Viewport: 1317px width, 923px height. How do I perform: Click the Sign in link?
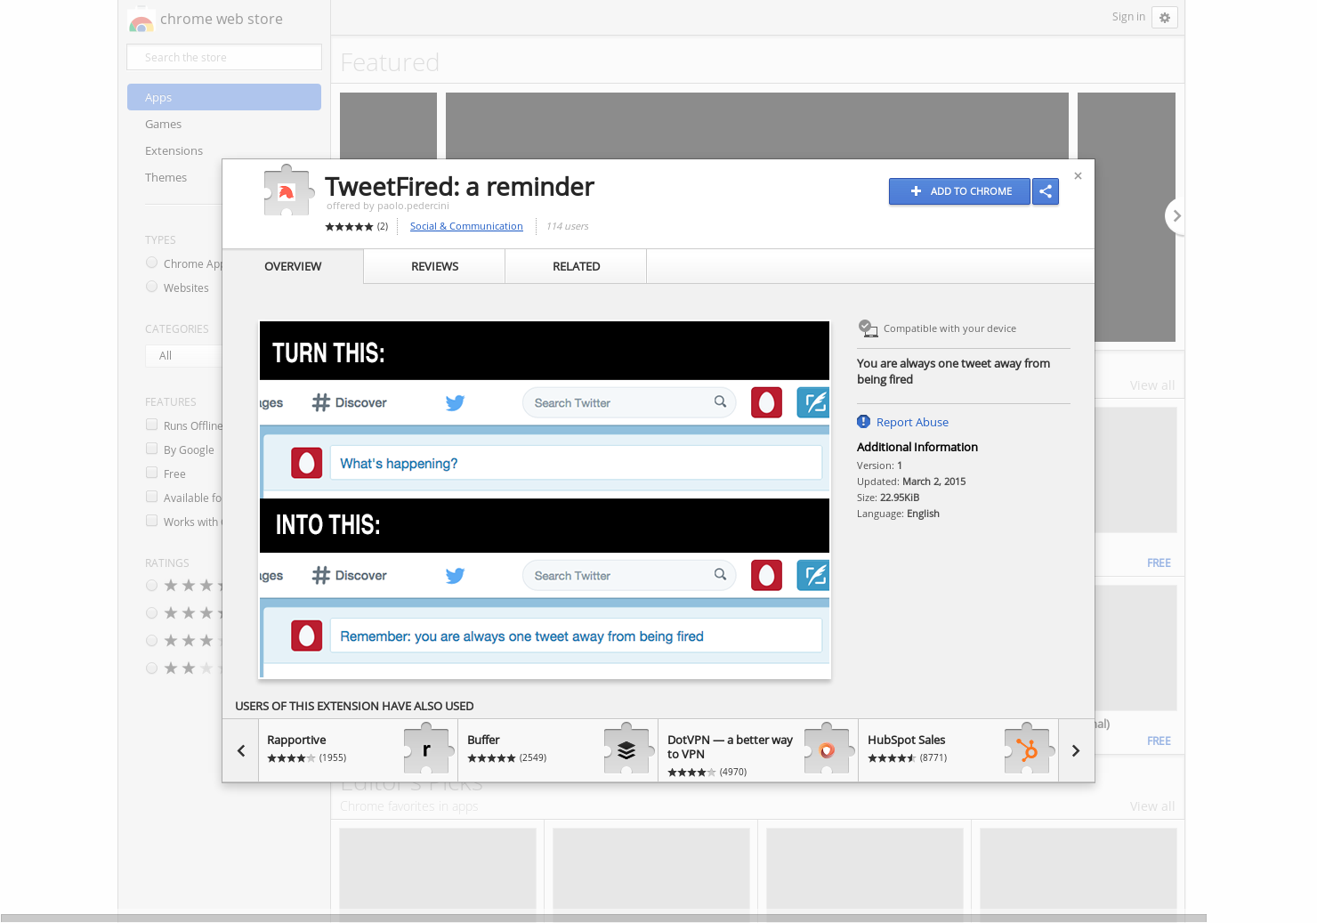click(x=1128, y=17)
